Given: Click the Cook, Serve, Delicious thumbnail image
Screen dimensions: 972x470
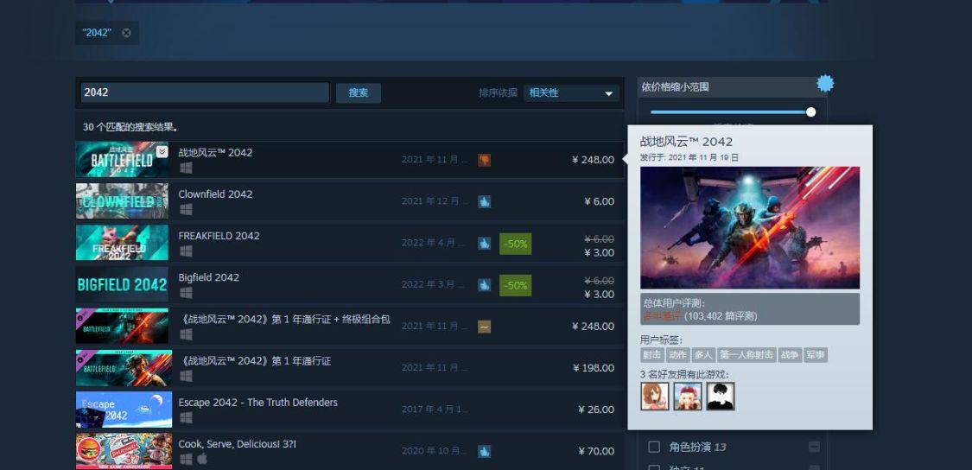Looking at the screenshot, I should pyautogui.click(x=124, y=451).
